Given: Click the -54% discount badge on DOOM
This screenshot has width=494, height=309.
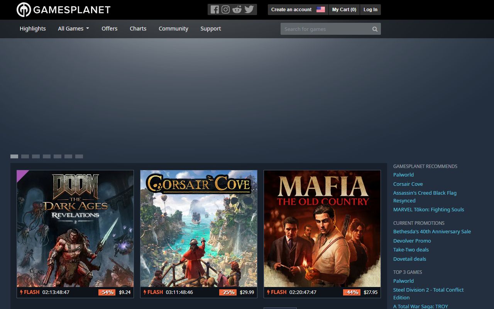Looking at the screenshot, I should (107, 292).
